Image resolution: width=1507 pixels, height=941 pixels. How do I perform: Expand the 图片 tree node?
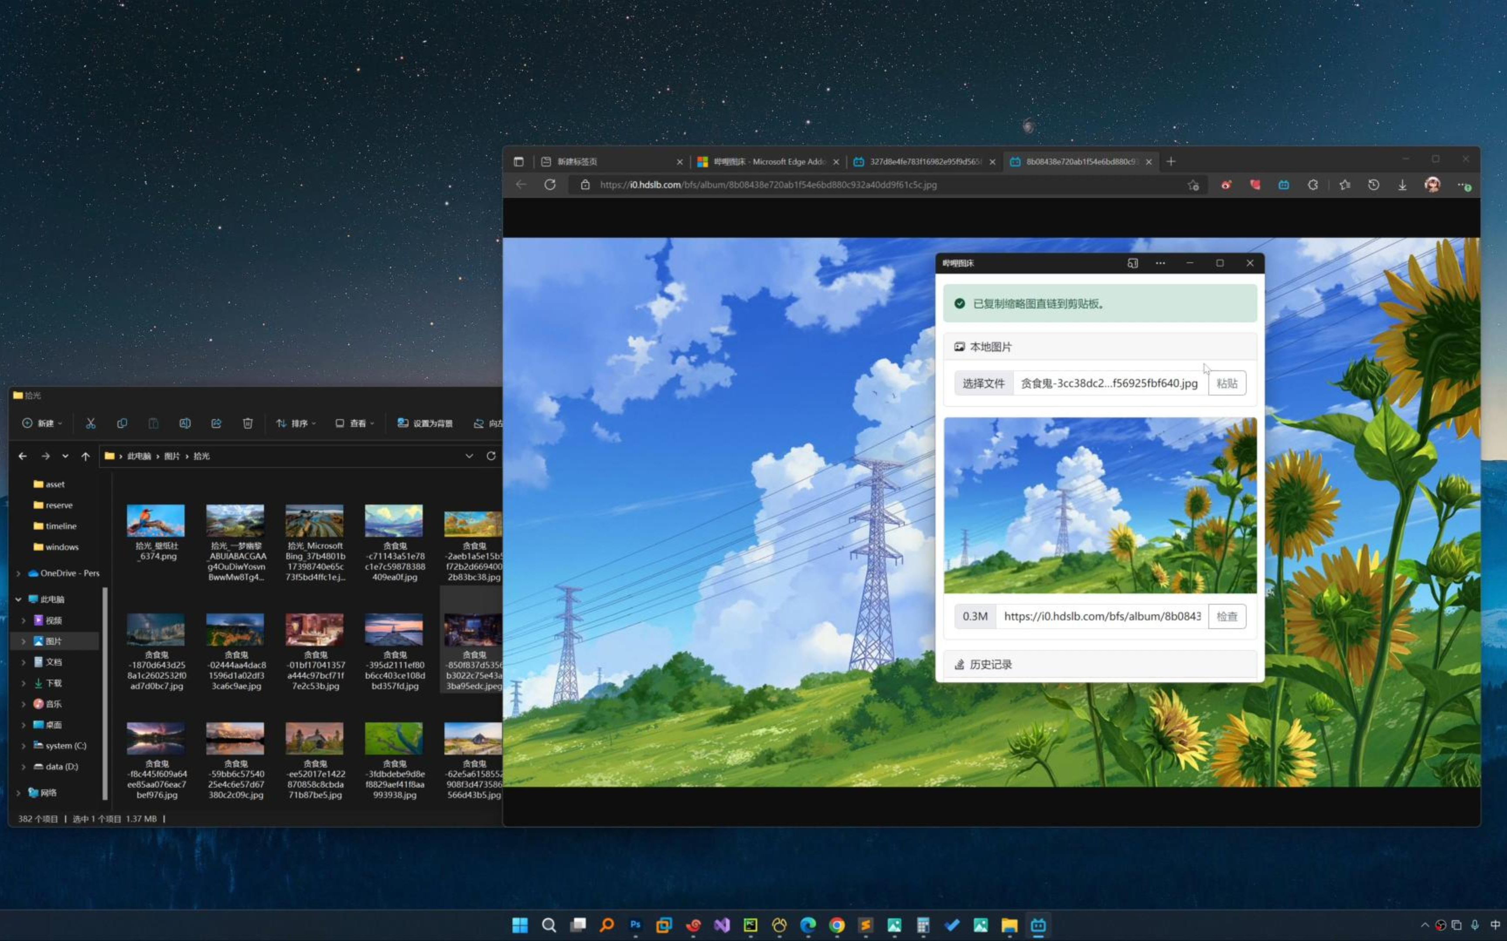point(24,641)
